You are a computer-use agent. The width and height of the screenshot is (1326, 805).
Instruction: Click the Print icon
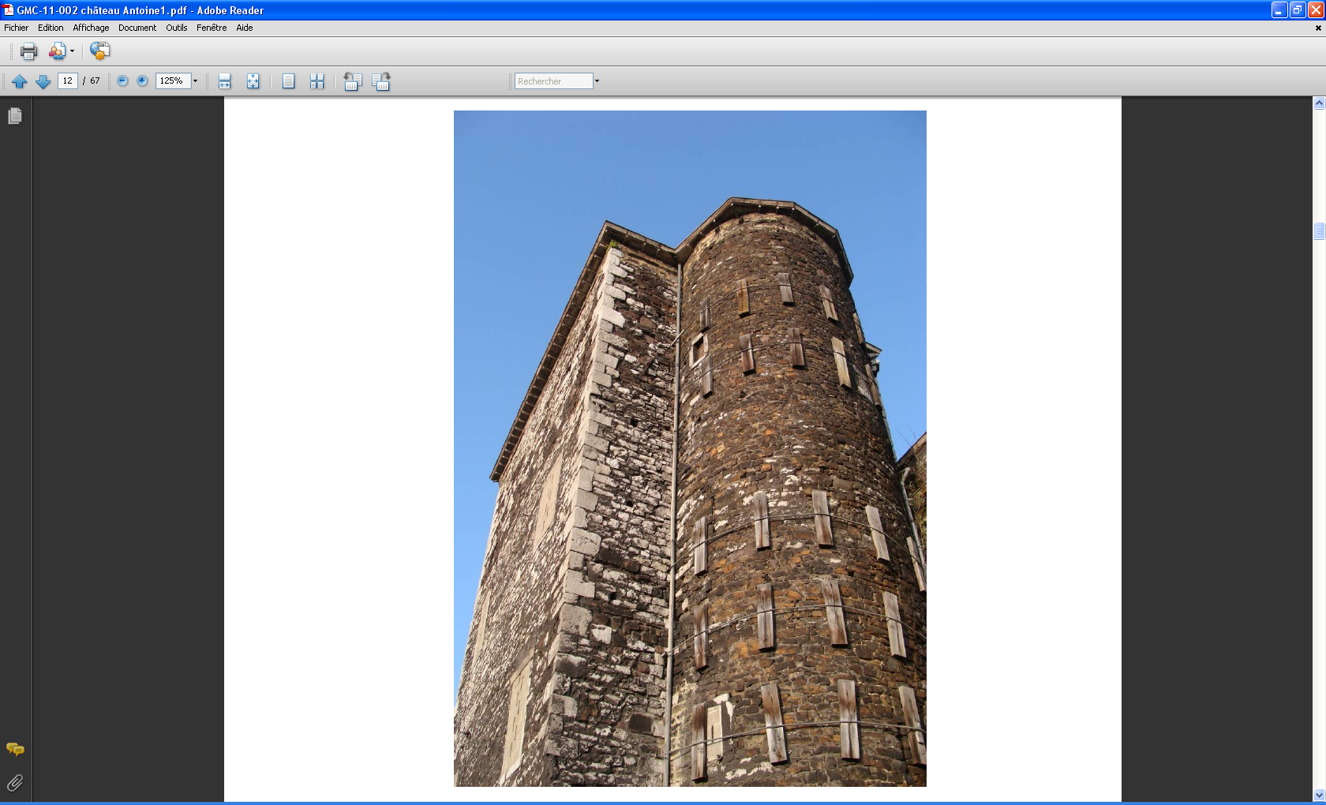pos(28,51)
